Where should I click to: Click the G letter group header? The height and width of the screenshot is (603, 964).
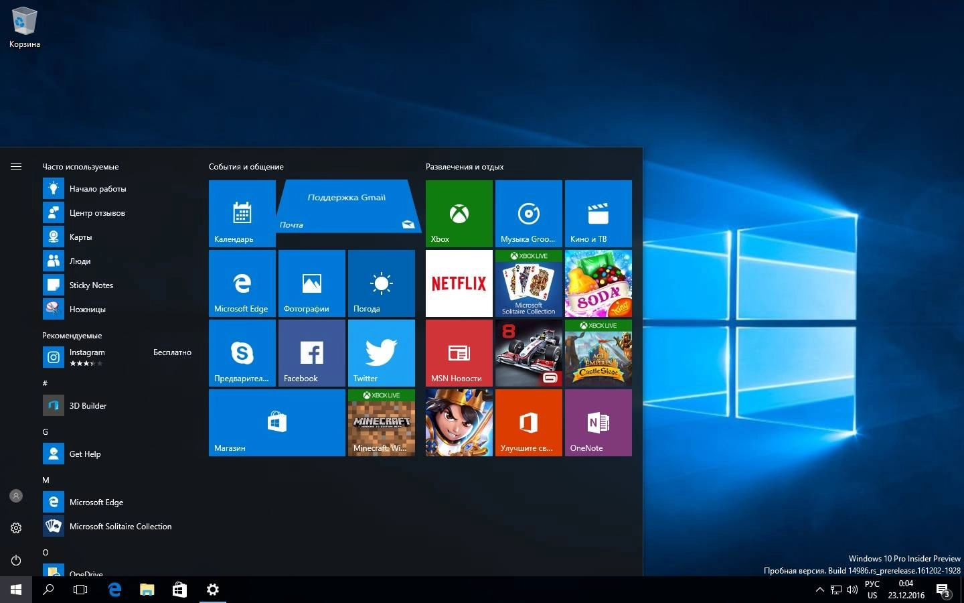46,431
